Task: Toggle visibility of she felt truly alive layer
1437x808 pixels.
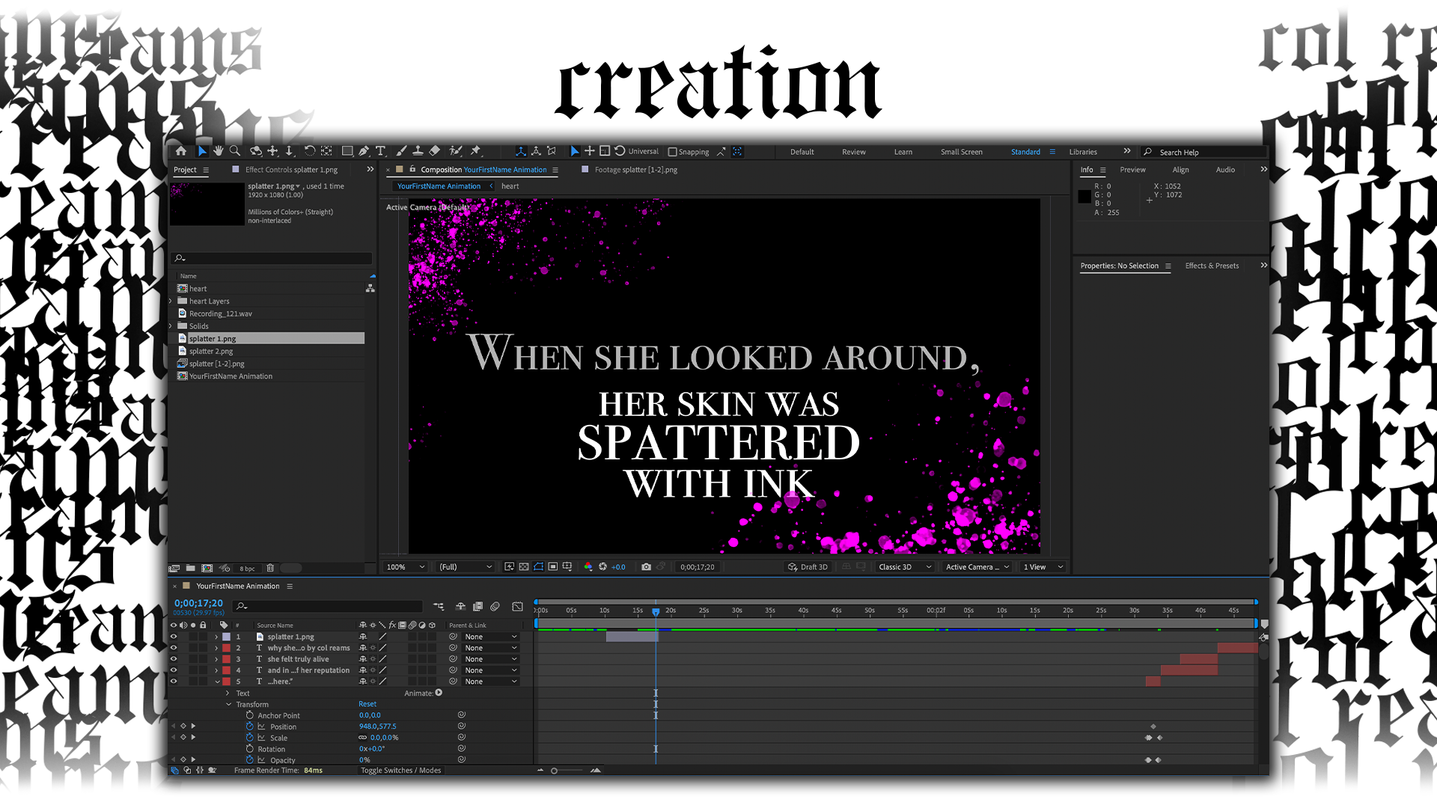Action: 174,659
